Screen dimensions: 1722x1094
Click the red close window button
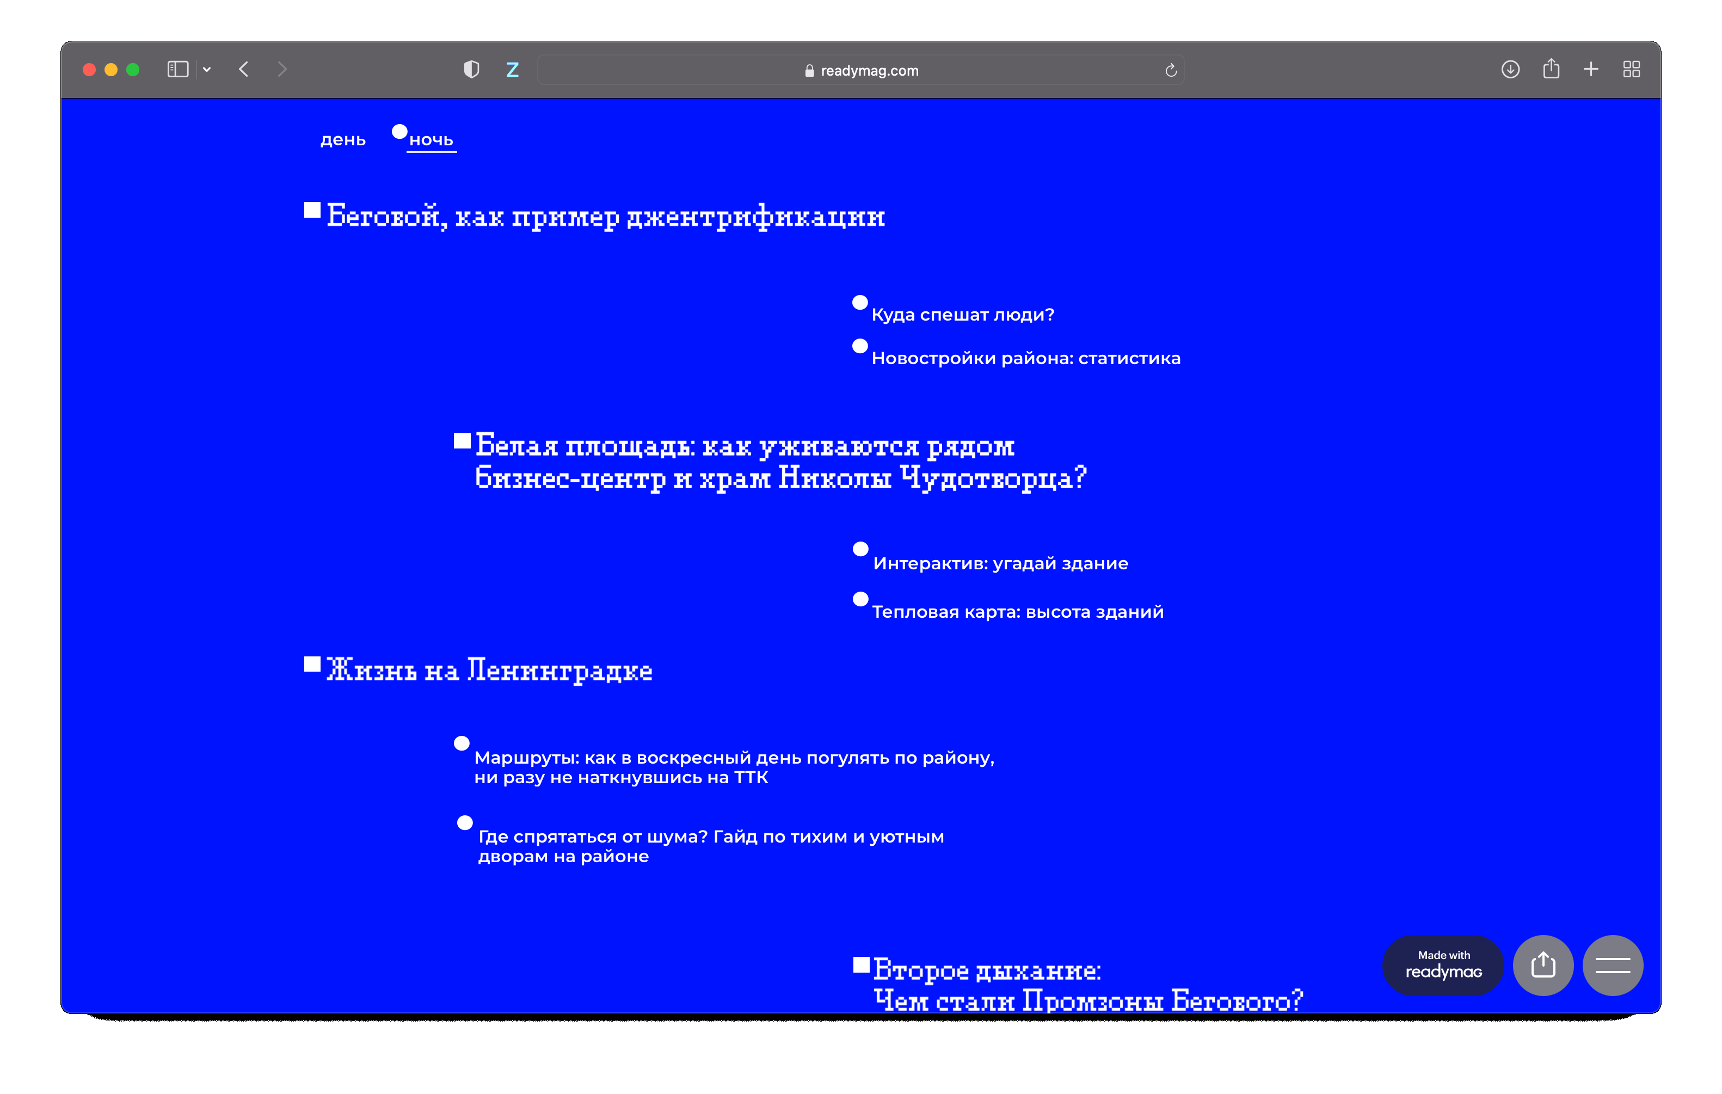[x=89, y=69]
